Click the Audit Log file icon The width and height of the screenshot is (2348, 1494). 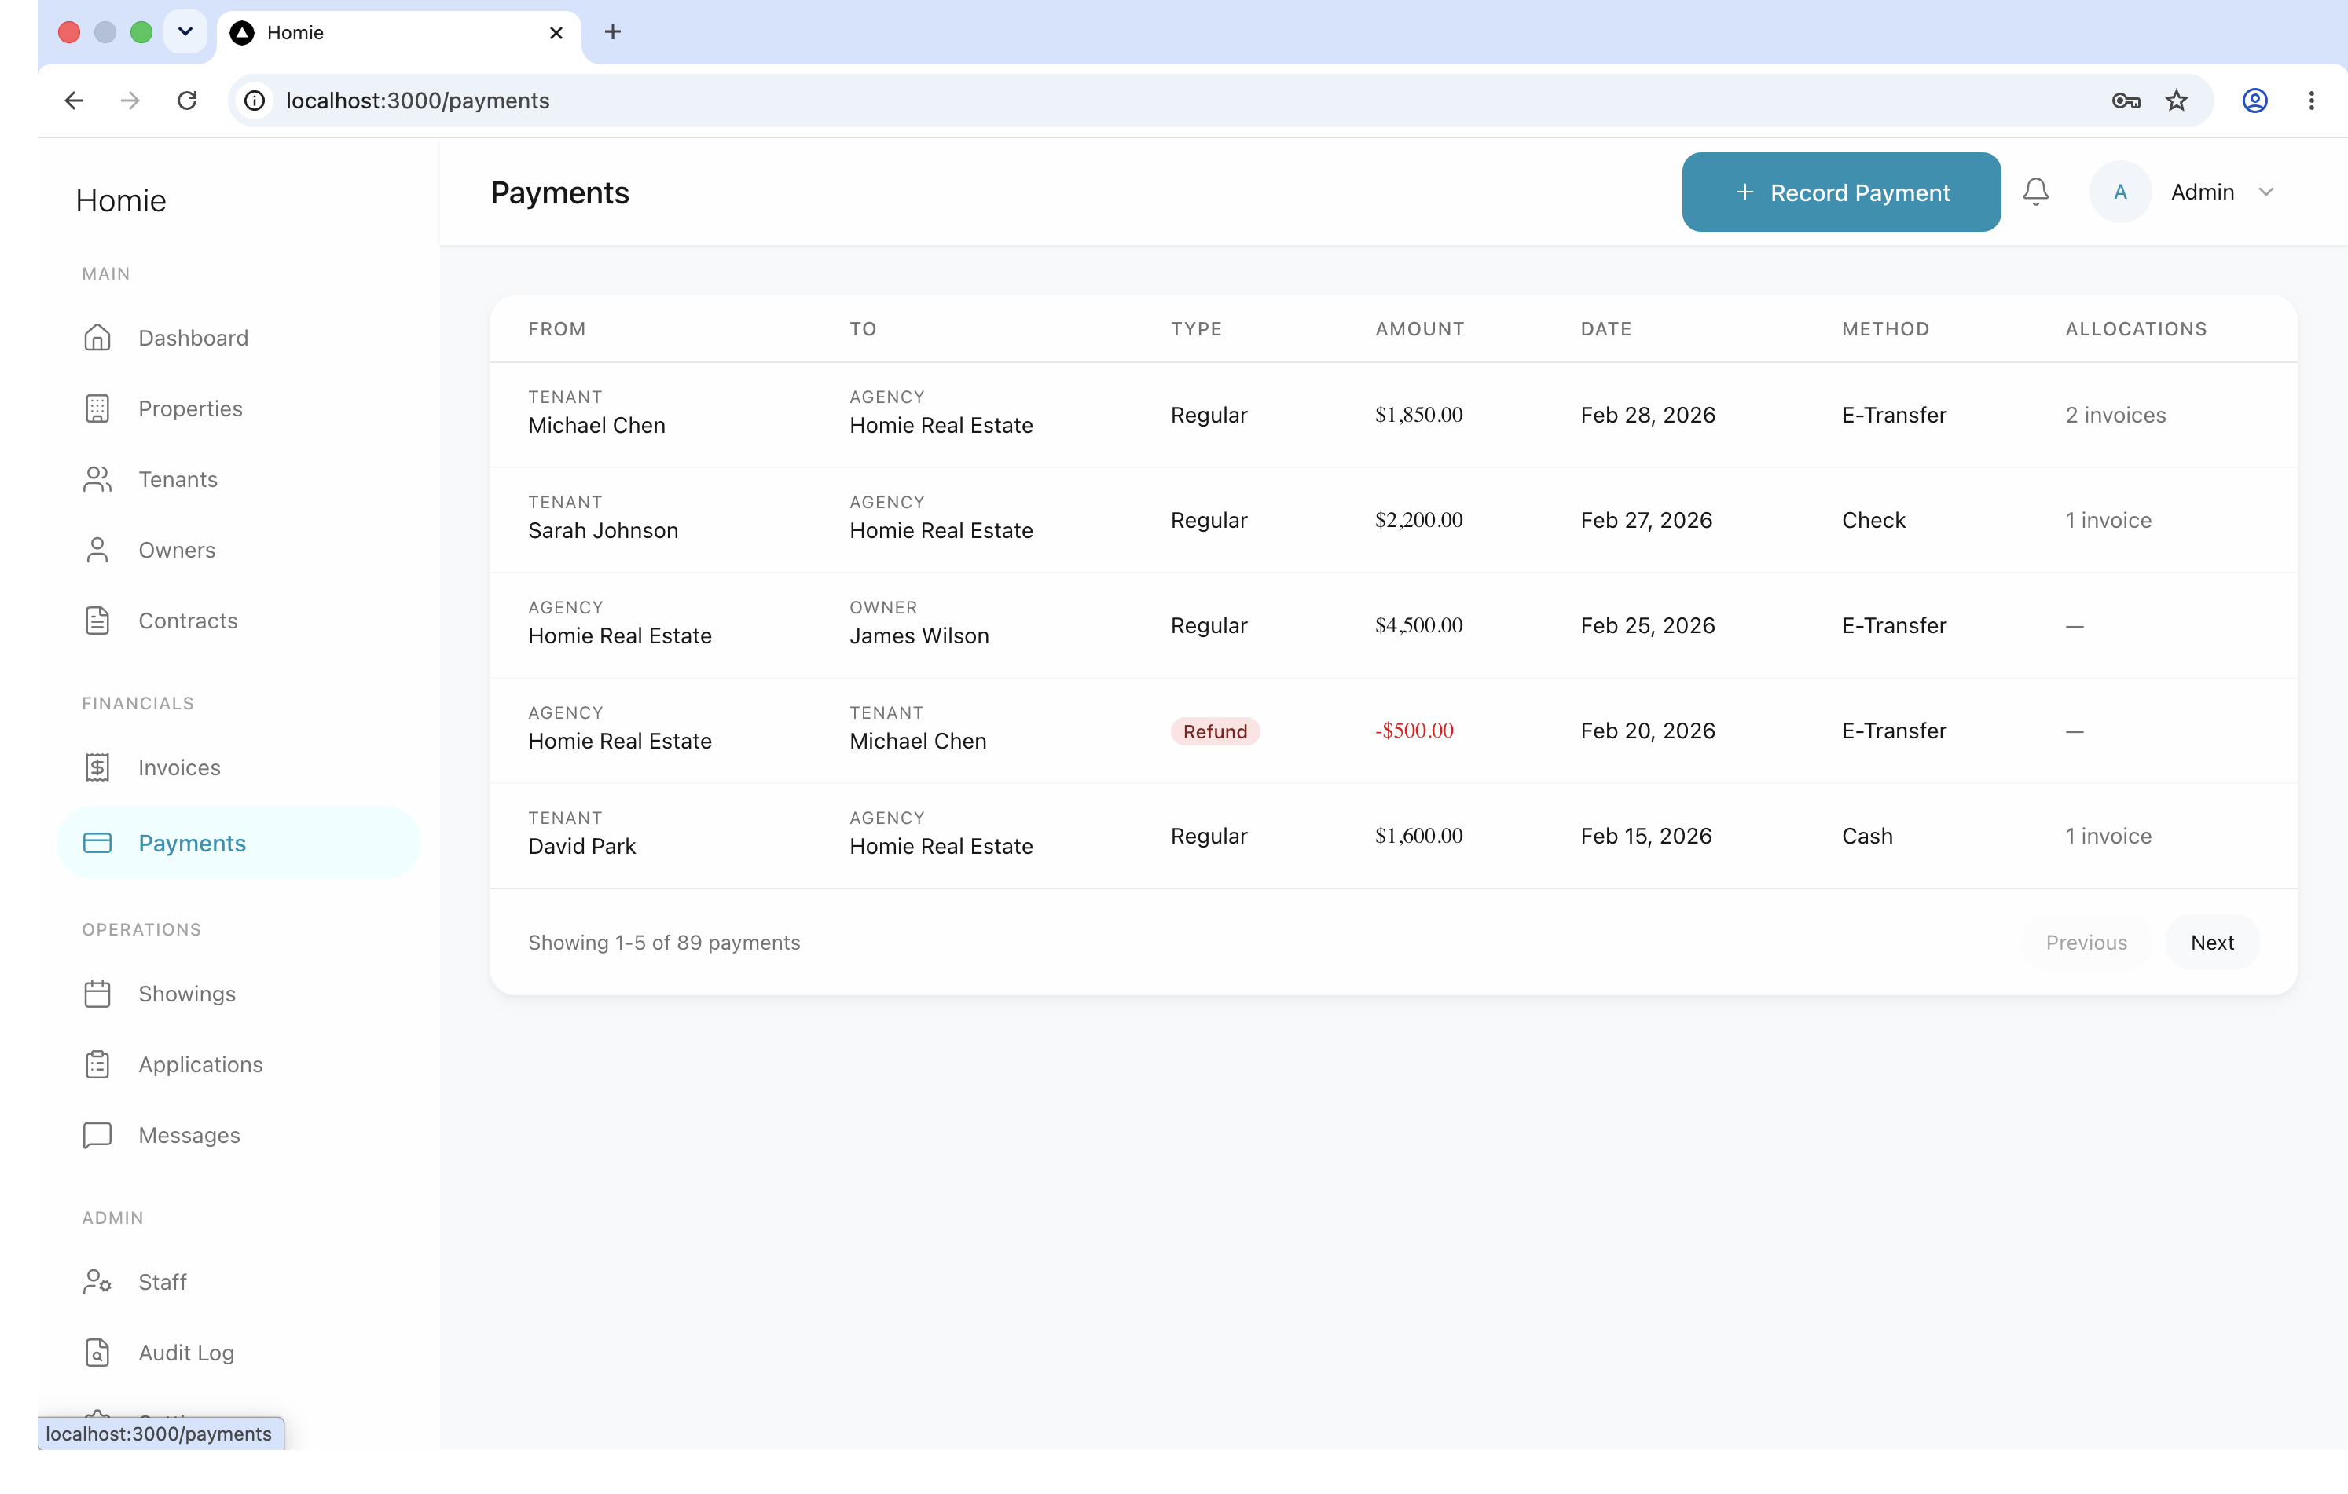pyautogui.click(x=97, y=1353)
